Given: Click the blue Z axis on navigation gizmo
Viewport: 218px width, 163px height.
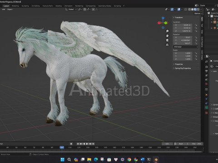Looking at the screenshot, I should pyautogui.click(x=163, y=18).
